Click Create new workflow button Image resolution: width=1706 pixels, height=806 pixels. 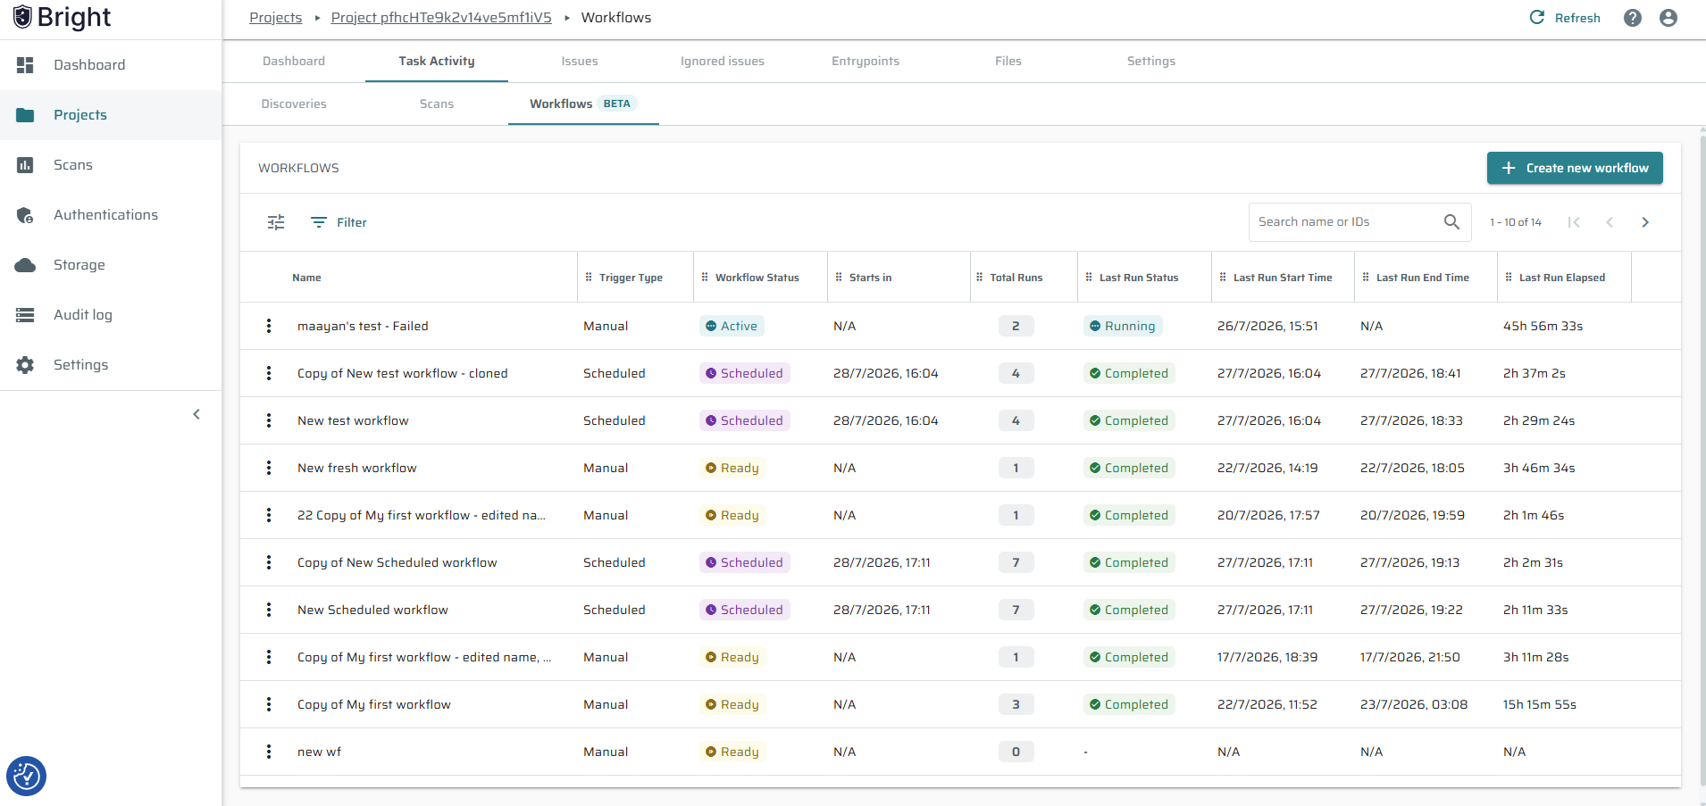[x=1575, y=168]
